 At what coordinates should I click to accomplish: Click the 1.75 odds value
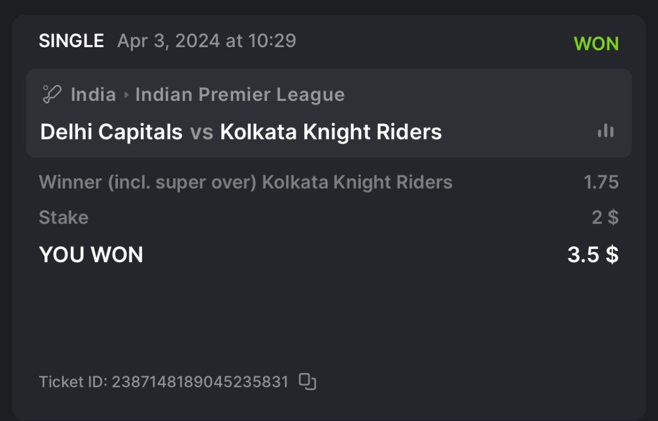[601, 183]
